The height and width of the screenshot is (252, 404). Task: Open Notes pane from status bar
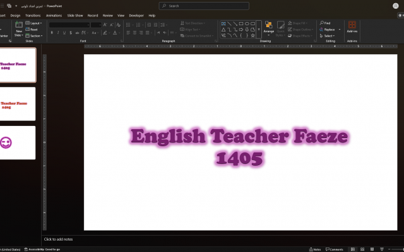pyautogui.click(x=315, y=249)
